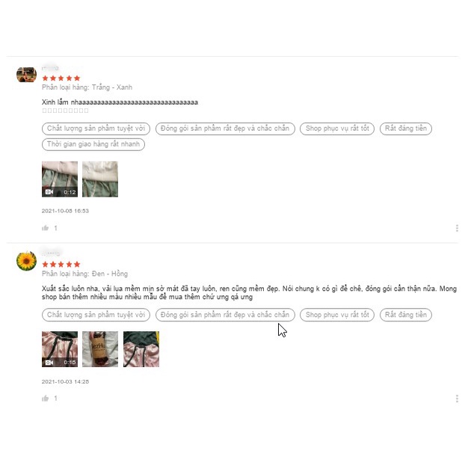The image size is (462, 462).
Task: Open the first reviewer's profile avatar
Action: [26, 75]
